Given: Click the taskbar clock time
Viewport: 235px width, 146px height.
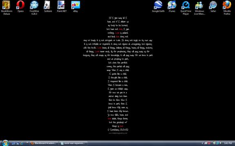Looking at the screenshot, I should click(x=228, y=143).
